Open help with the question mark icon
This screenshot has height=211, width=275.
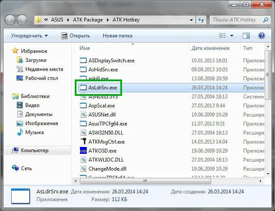(x=261, y=36)
